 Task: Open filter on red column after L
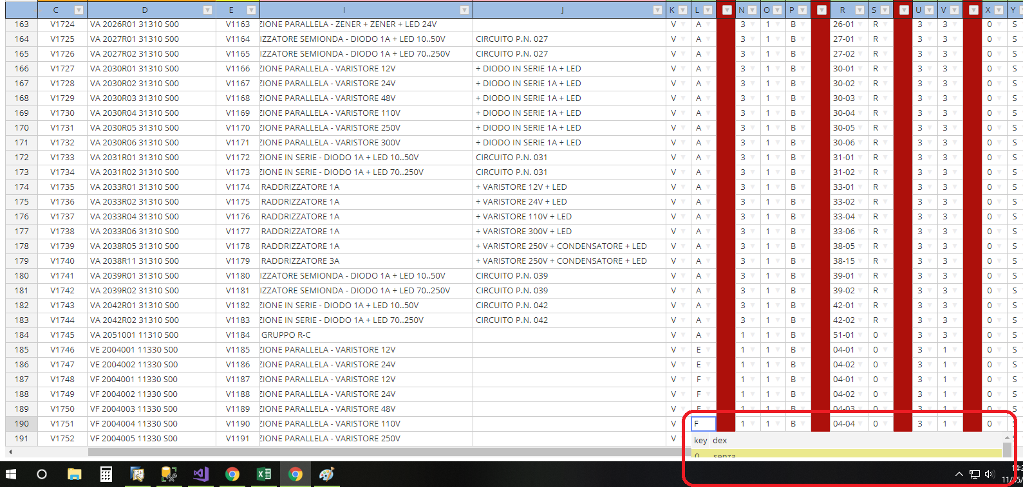click(727, 10)
